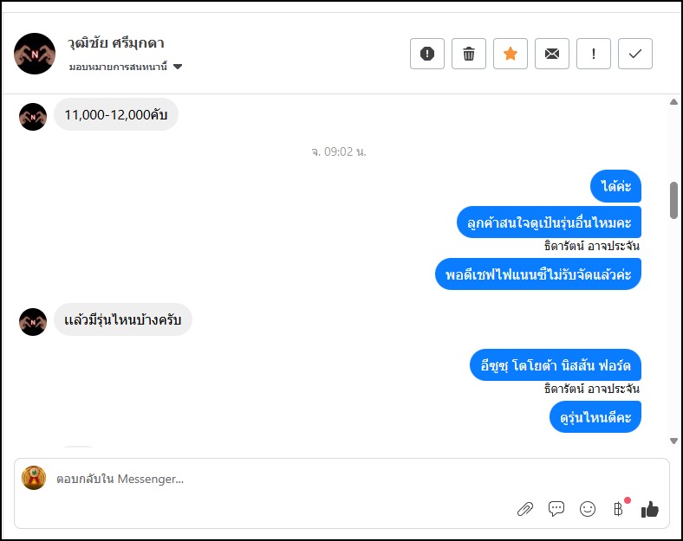
Task: Attach a file with the paperclip icon
Action: [x=524, y=509]
